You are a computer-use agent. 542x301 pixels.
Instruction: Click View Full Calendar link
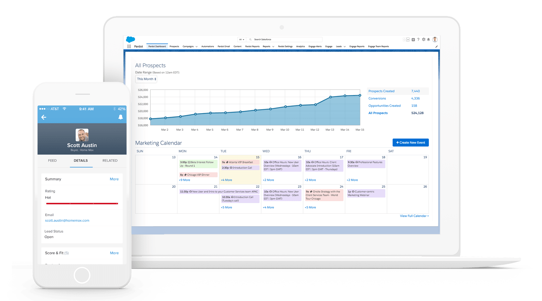click(x=414, y=216)
